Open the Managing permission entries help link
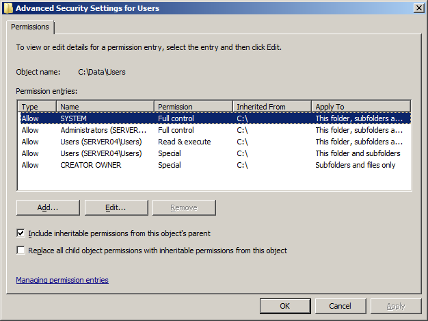Image resolution: width=428 pixels, height=321 pixels. pyautogui.click(x=62, y=280)
